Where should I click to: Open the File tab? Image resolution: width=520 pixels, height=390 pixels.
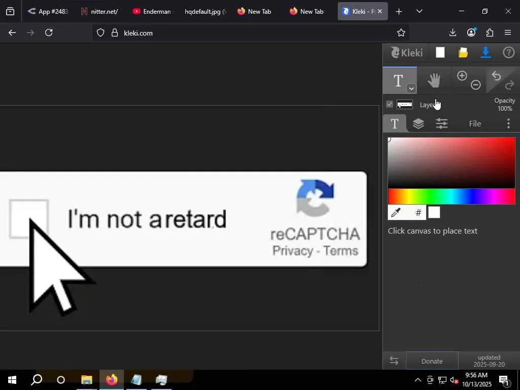coord(475,124)
